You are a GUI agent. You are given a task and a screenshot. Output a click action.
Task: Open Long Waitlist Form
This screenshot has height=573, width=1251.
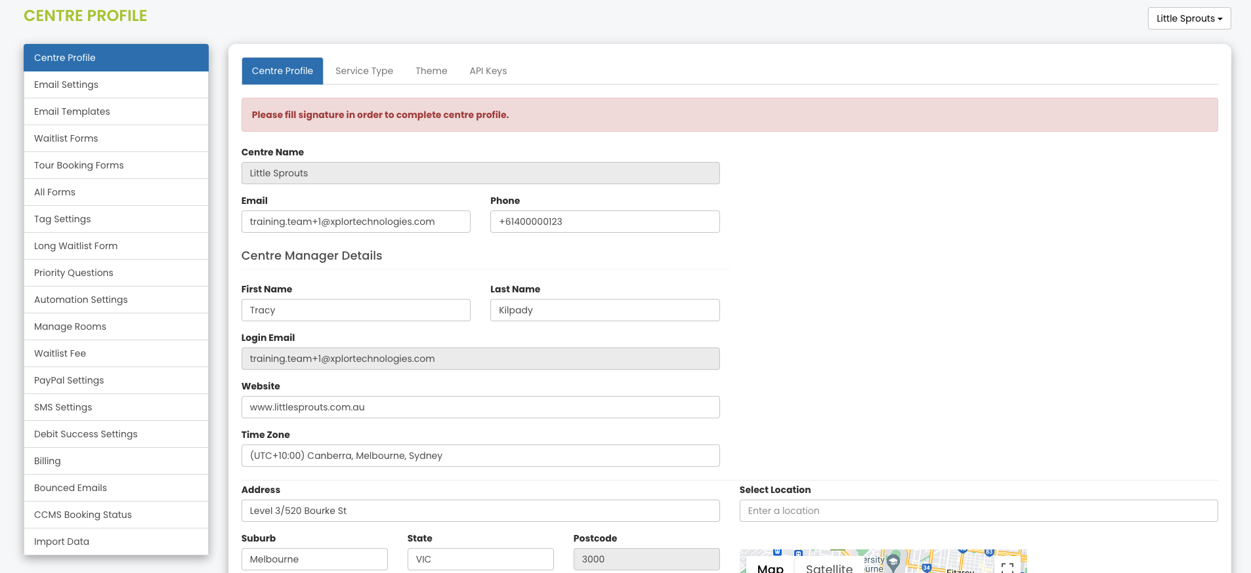[116, 246]
